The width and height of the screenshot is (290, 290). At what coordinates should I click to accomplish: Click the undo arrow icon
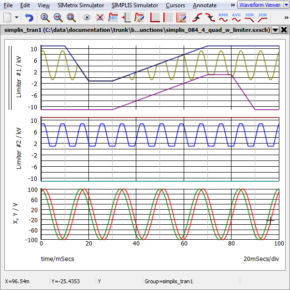pos(29,17)
